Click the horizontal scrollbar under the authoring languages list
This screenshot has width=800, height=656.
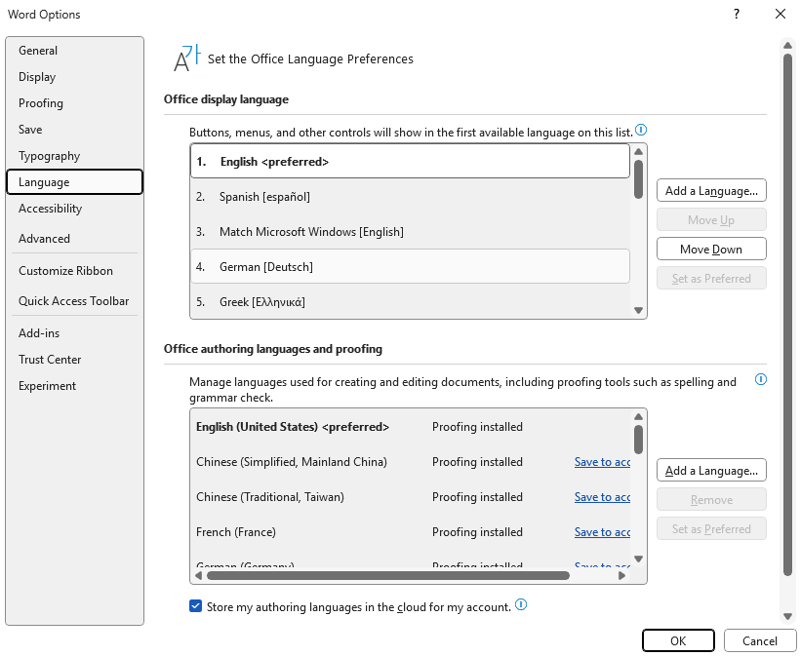coord(410,575)
